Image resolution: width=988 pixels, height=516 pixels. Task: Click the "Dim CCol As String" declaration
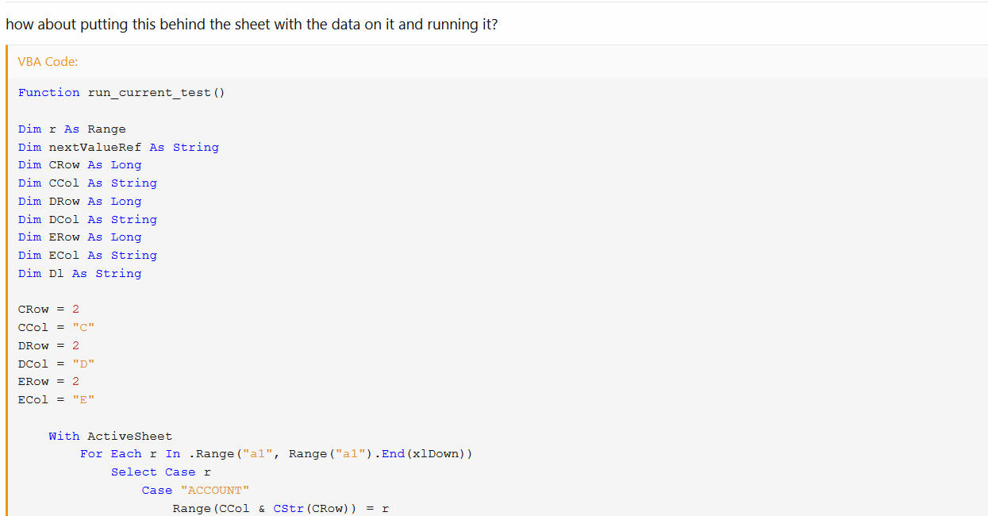pos(87,183)
